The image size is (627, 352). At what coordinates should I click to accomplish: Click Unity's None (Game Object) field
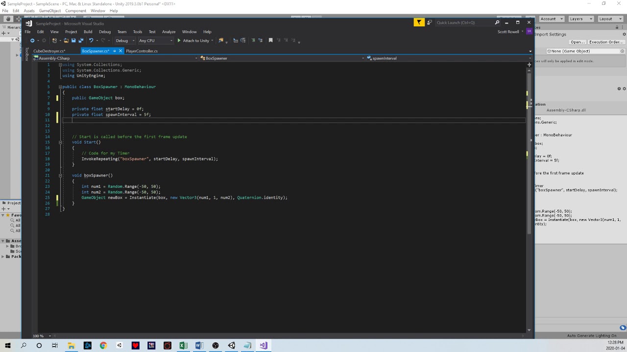pyautogui.click(x=585, y=51)
